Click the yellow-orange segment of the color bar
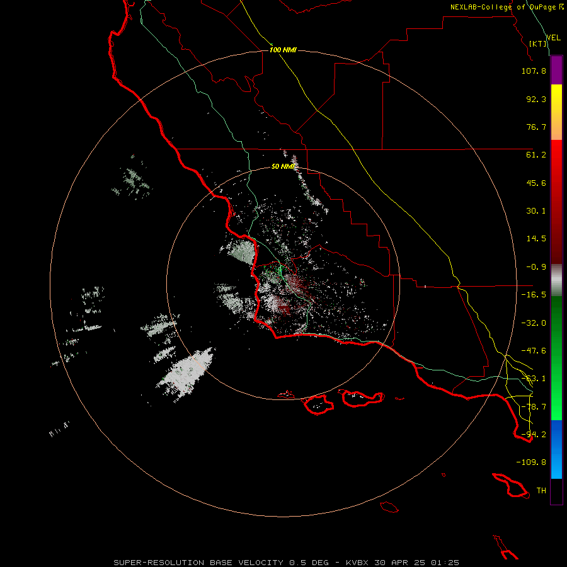Image resolution: width=567 pixels, height=567 pixels. click(x=556, y=112)
